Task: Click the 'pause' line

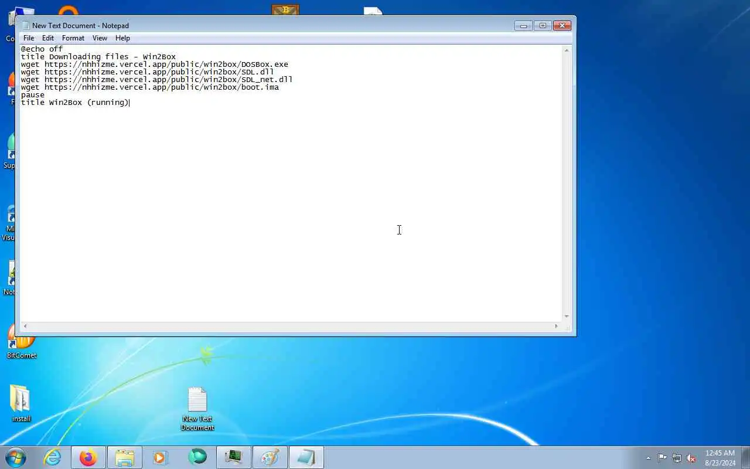Action: 33,95
